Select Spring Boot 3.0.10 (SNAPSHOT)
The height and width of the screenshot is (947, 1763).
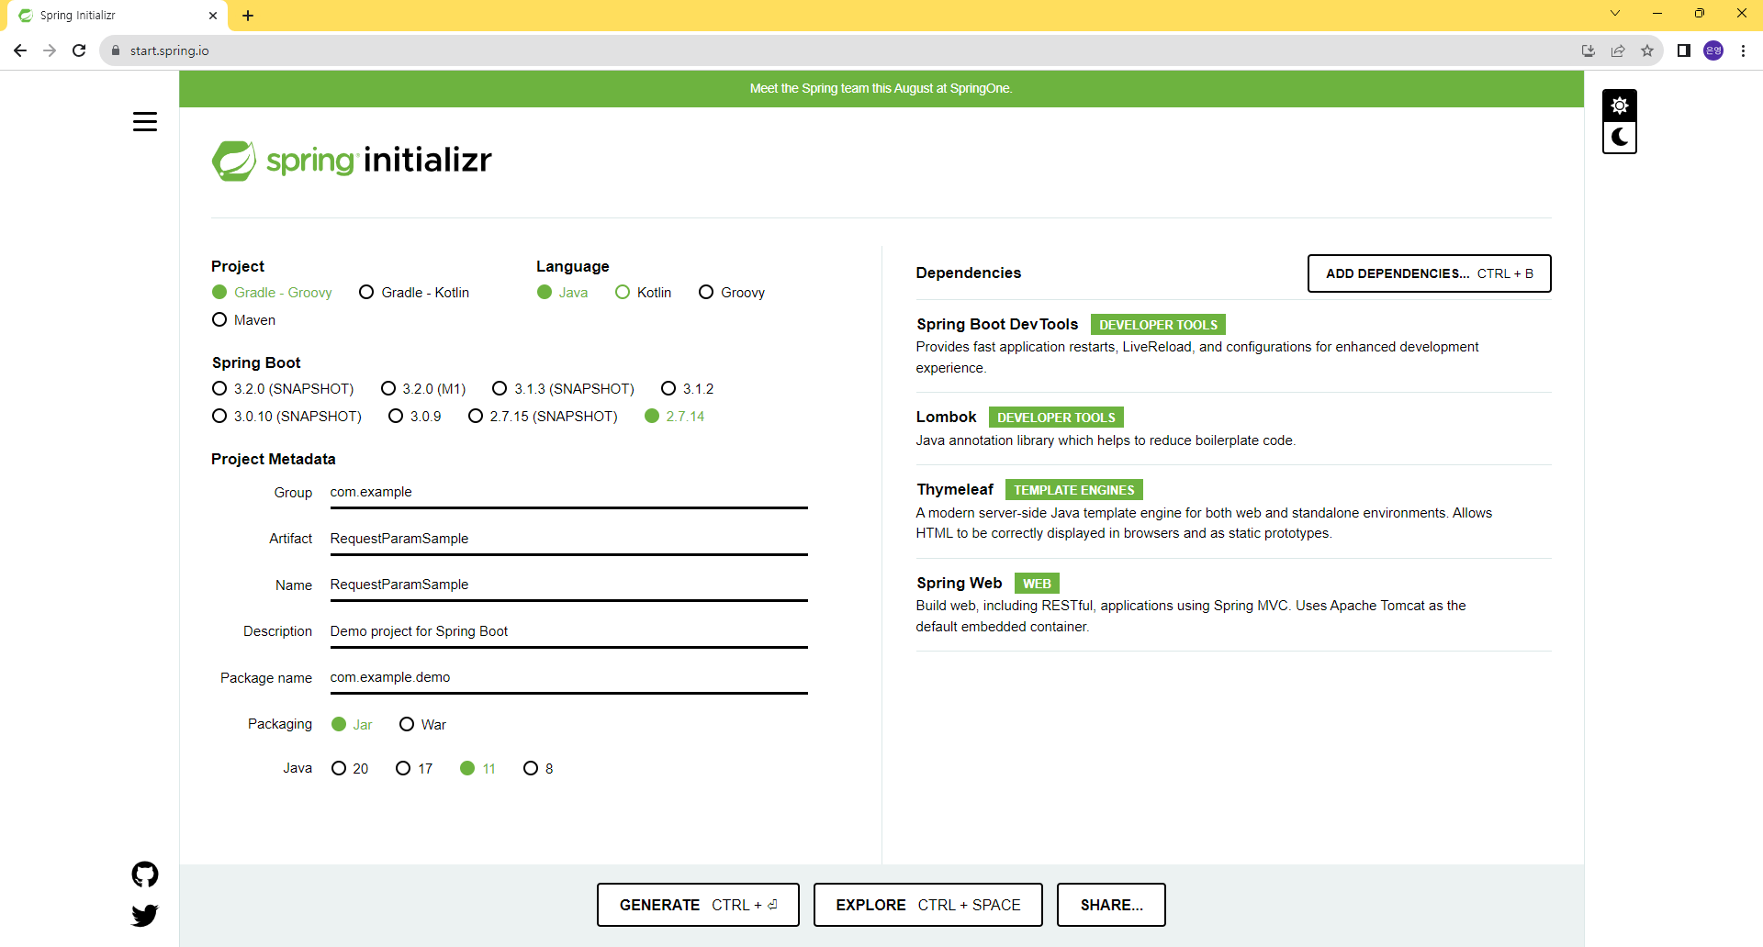tap(286, 417)
